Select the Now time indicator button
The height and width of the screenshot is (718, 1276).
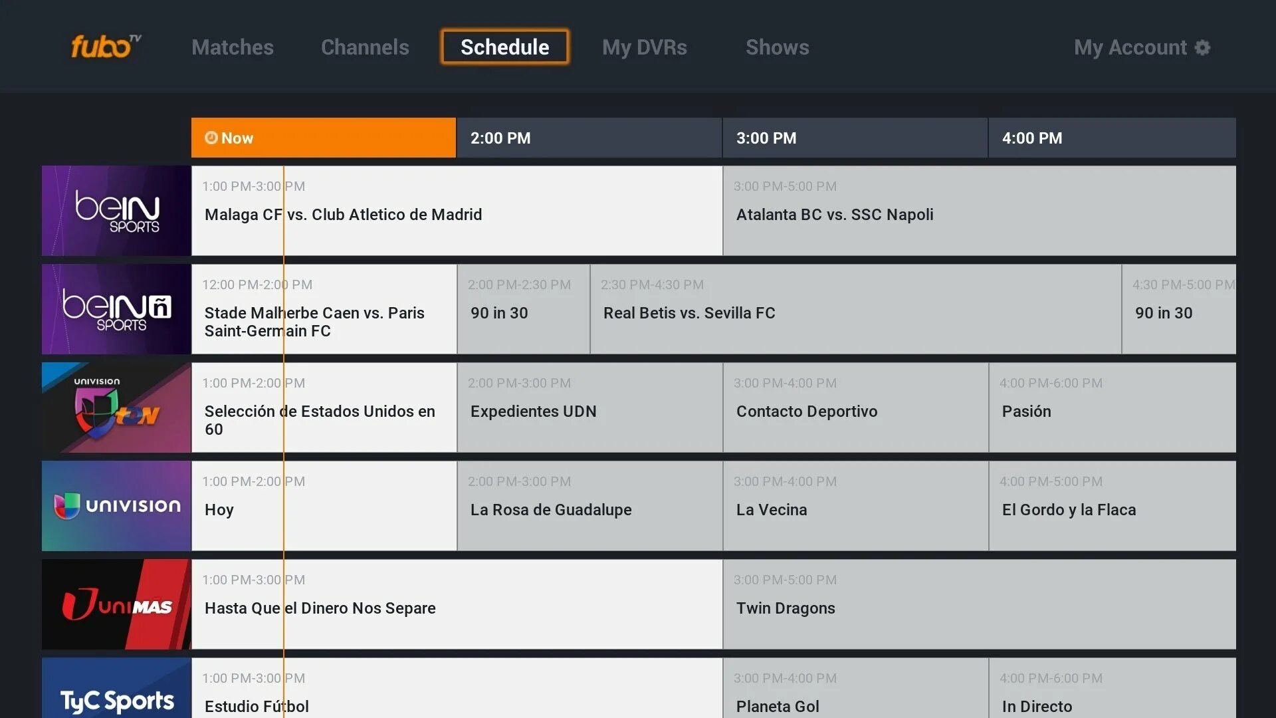[x=322, y=138]
